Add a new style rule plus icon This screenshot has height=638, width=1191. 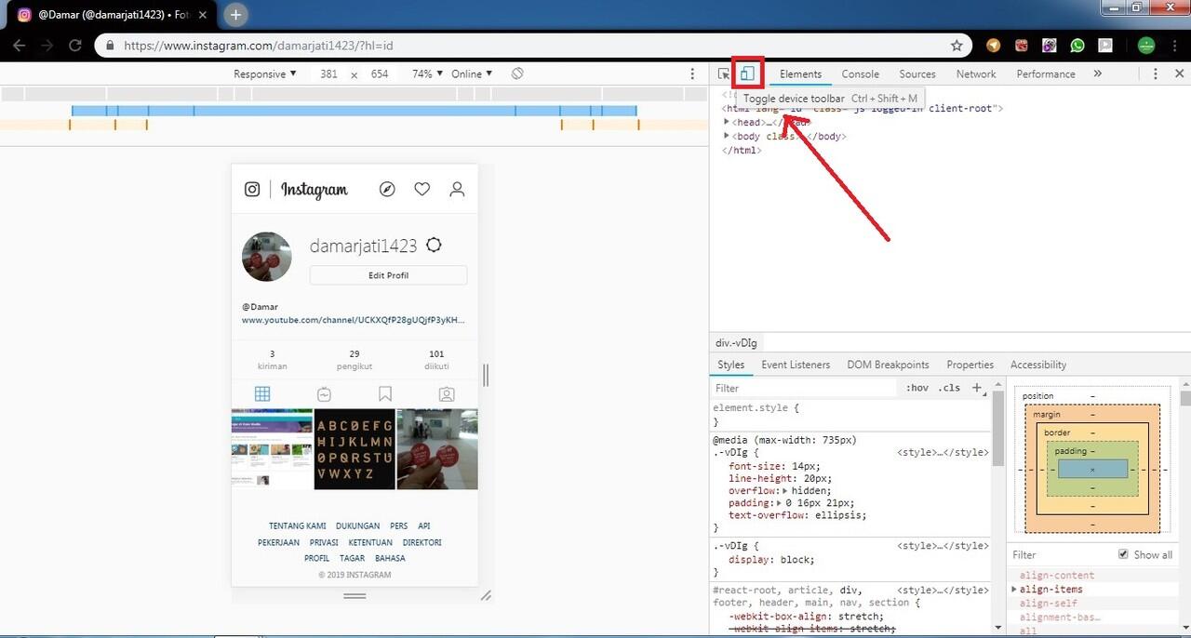coord(976,388)
